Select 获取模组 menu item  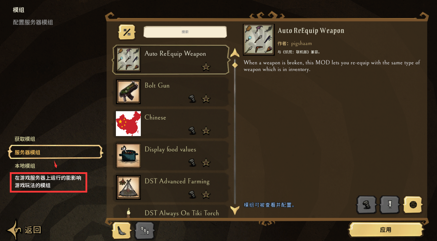coord(25,139)
